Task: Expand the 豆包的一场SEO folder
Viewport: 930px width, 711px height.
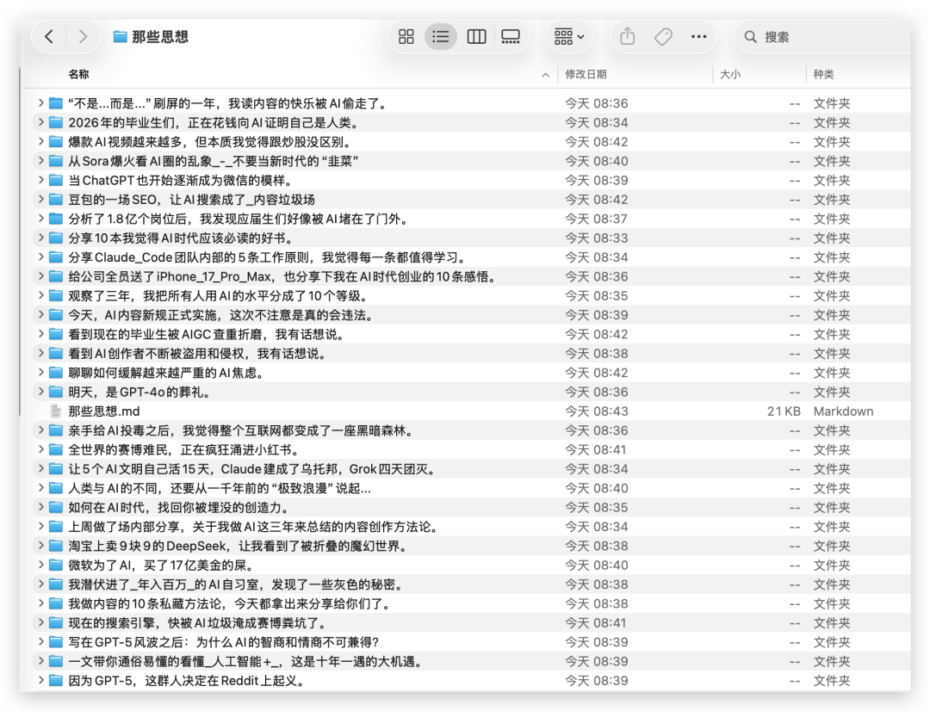Action: point(41,199)
